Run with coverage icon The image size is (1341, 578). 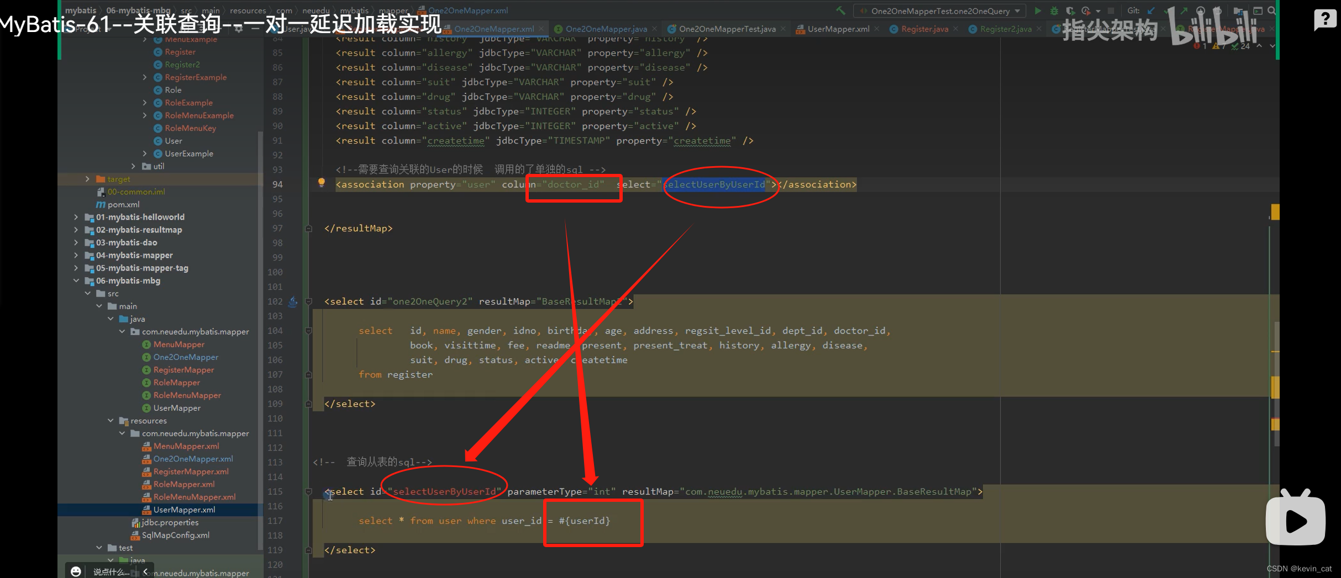click(x=1070, y=10)
